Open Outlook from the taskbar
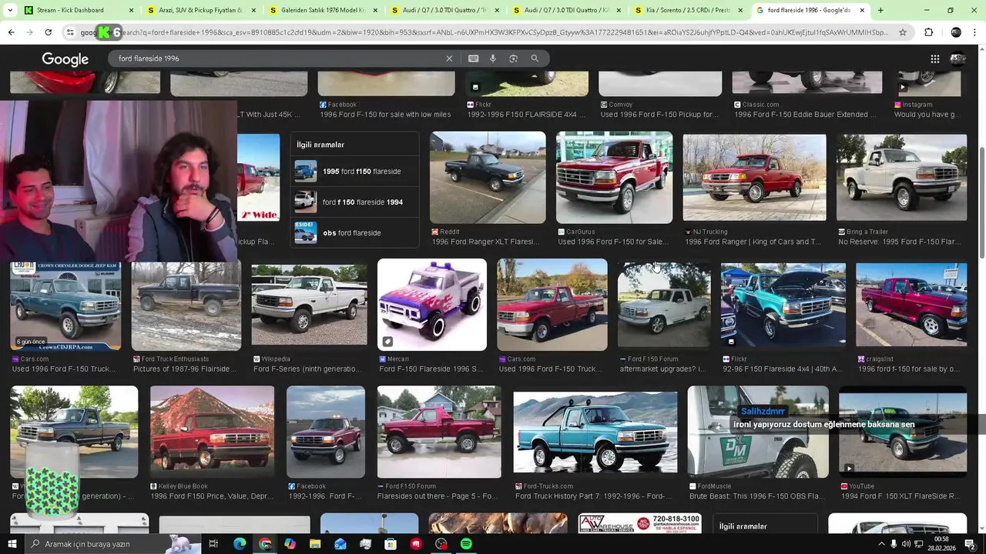 point(340,544)
